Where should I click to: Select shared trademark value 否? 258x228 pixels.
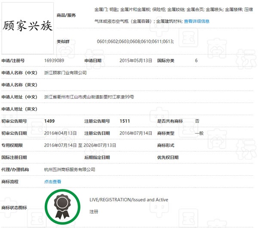(197, 121)
